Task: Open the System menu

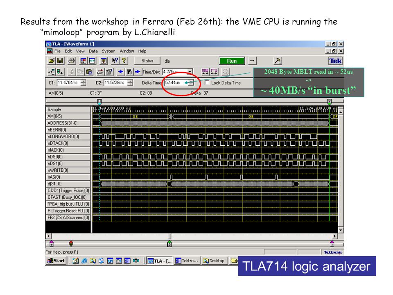Action: 108,51
